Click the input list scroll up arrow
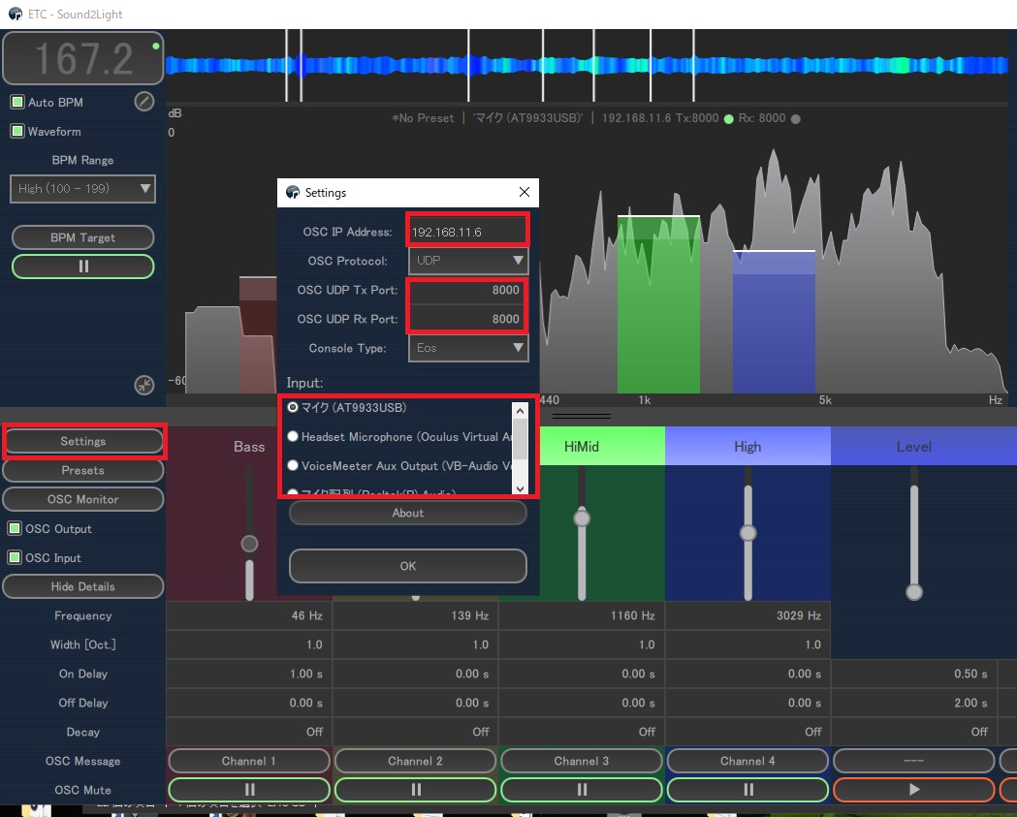 521,410
